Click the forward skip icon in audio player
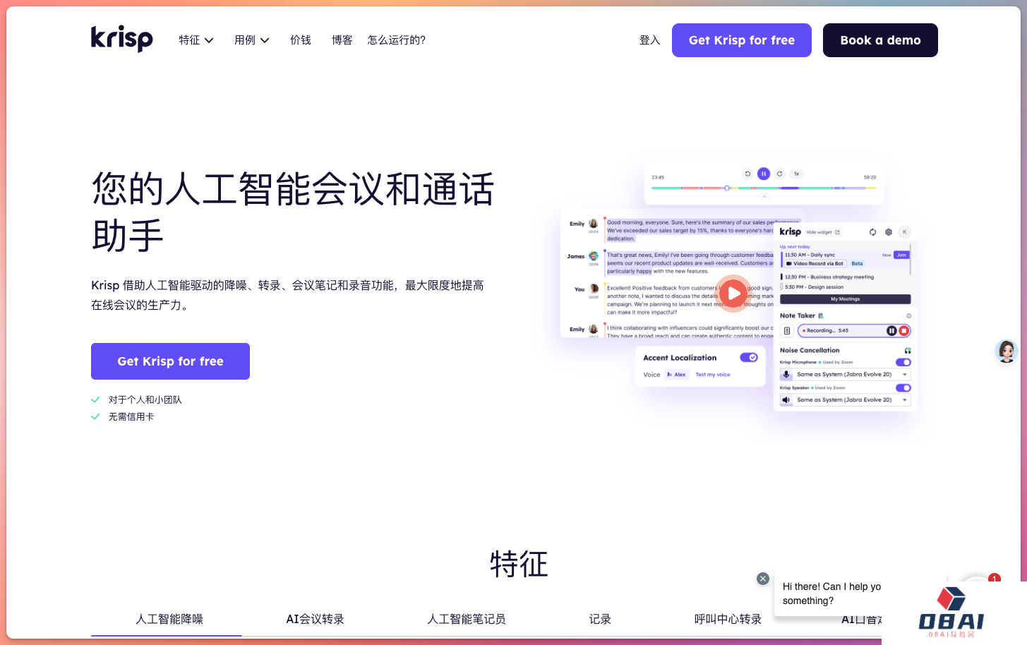The width and height of the screenshot is (1027, 645). tap(779, 174)
